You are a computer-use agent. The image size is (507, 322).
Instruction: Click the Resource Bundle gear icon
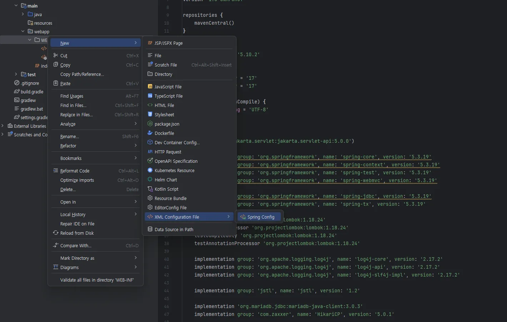(150, 198)
